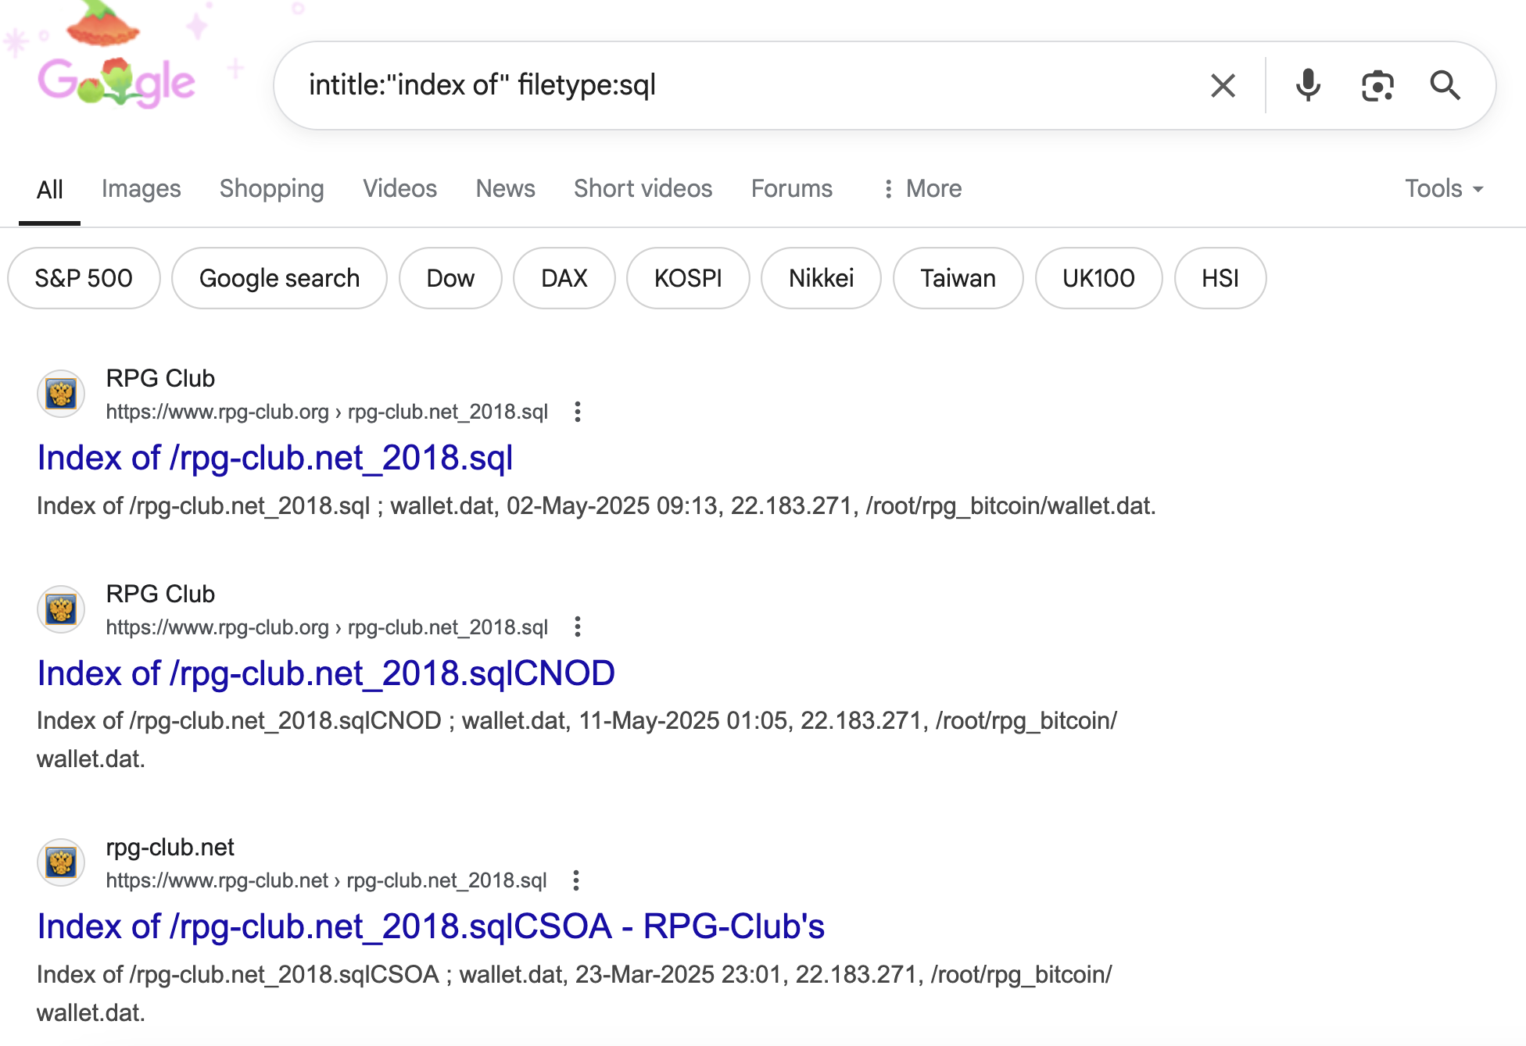
Task: Clear the search query with the X icon
Action: pos(1223,85)
